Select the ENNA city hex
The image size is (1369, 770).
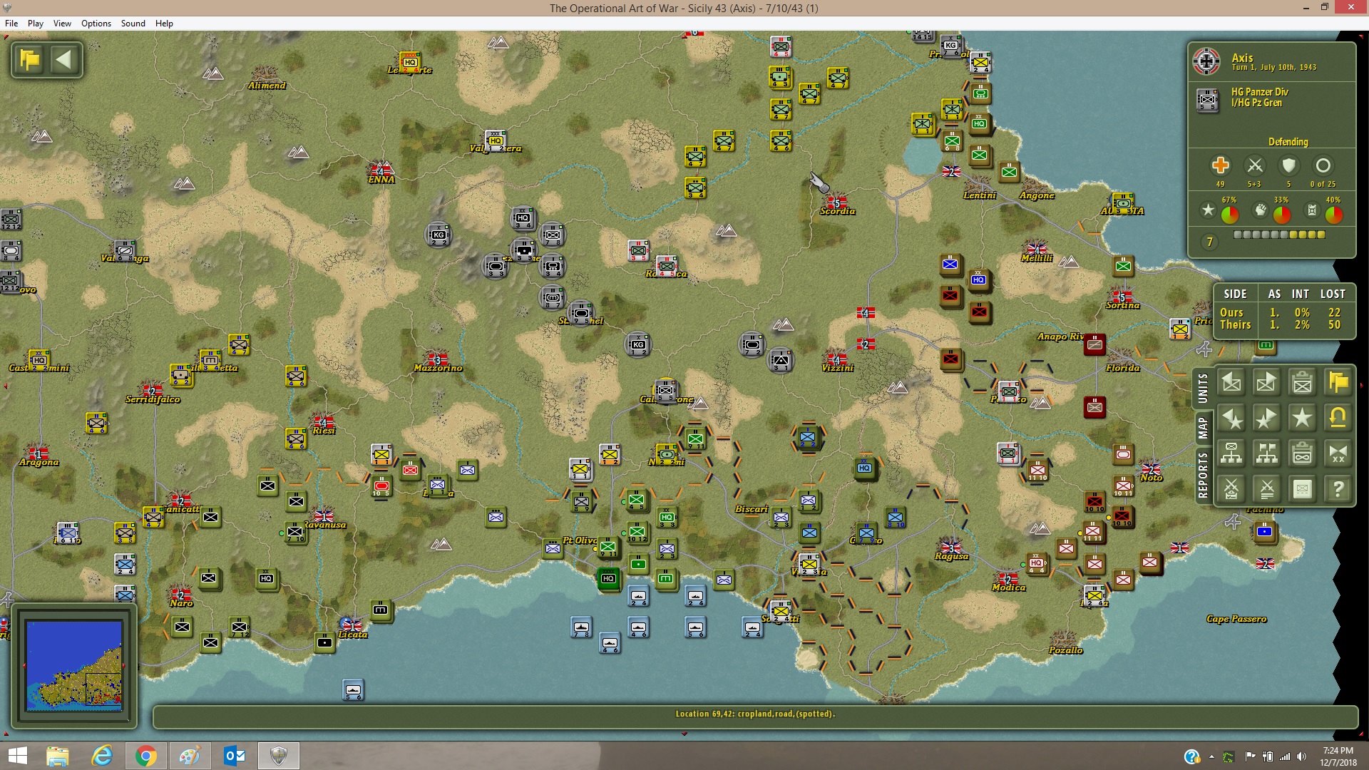tap(381, 173)
